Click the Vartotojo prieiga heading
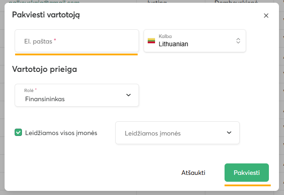The height and width of the screenshot is (195, 284). (44, 69)
